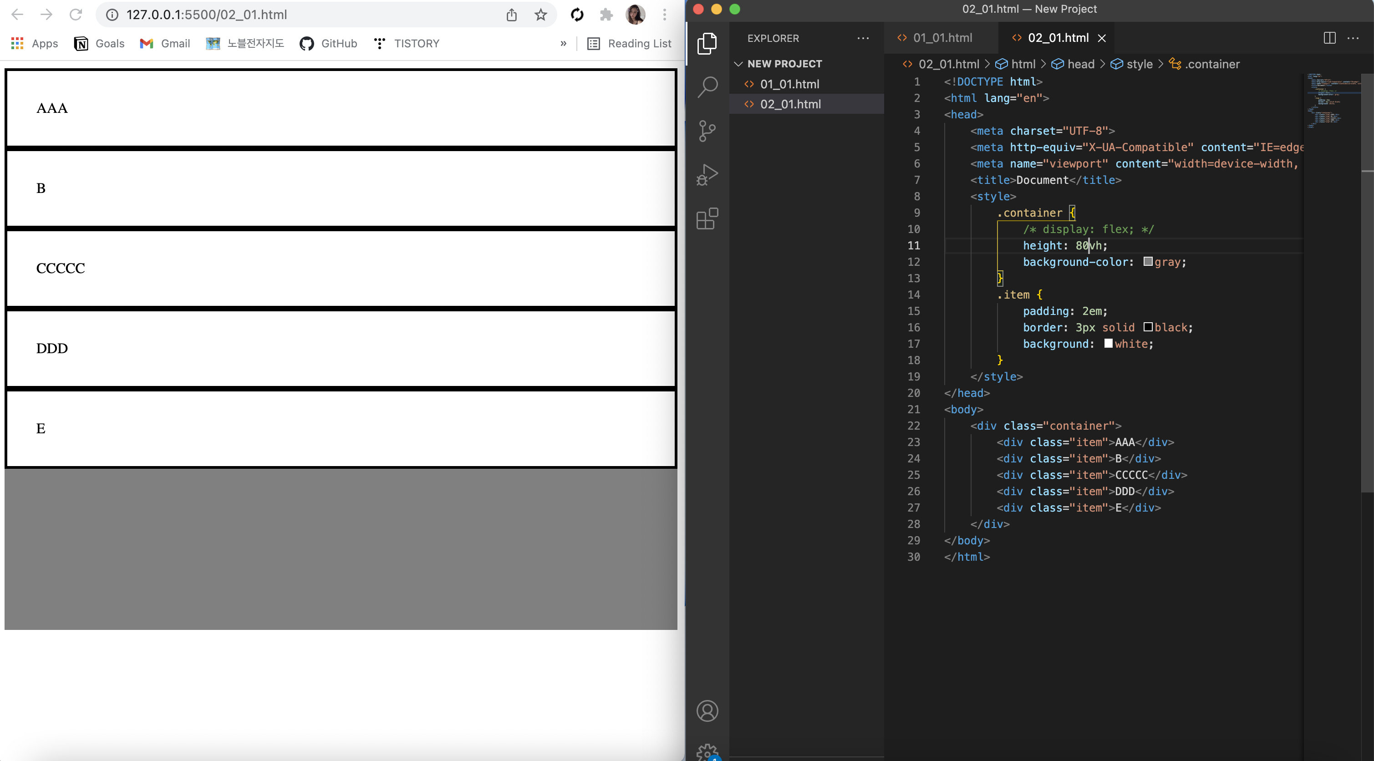Open the Search view in activity bar
This screenshot has width=1374, height=761.
pos(707,87)
